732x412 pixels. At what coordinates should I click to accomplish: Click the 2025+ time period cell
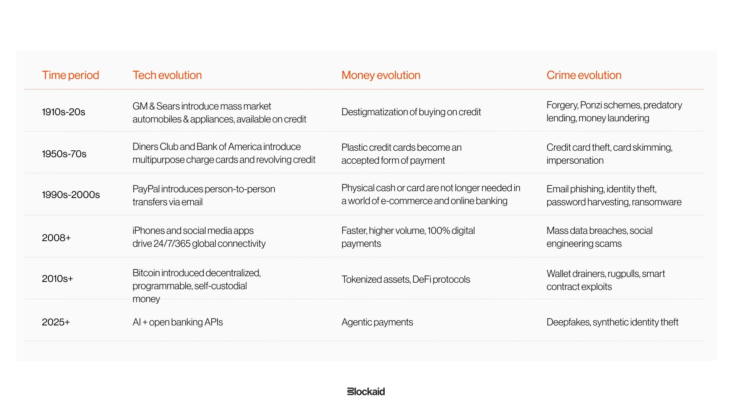[56, 322]
